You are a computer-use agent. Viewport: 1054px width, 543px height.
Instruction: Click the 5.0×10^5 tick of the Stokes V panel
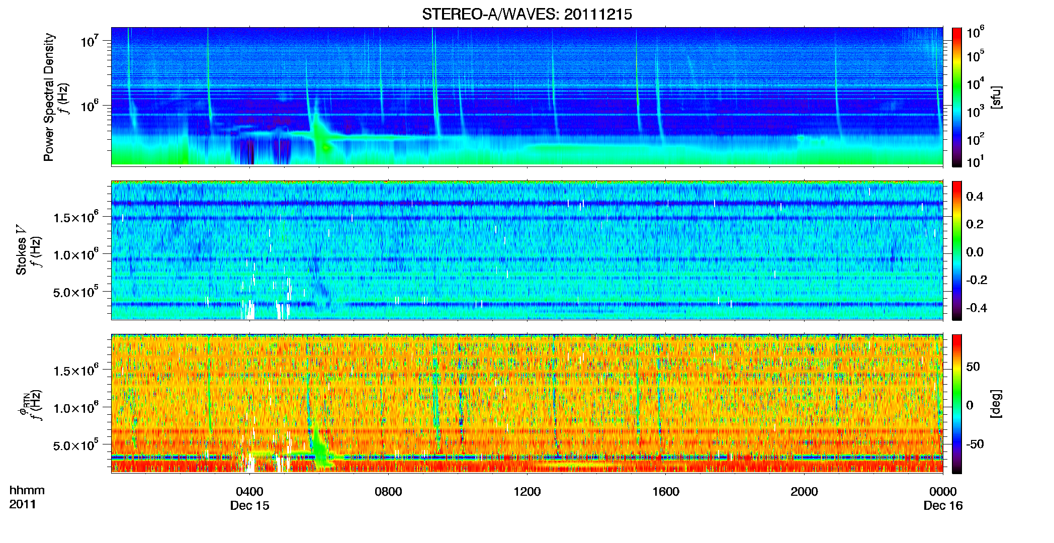tap(75, 291)
